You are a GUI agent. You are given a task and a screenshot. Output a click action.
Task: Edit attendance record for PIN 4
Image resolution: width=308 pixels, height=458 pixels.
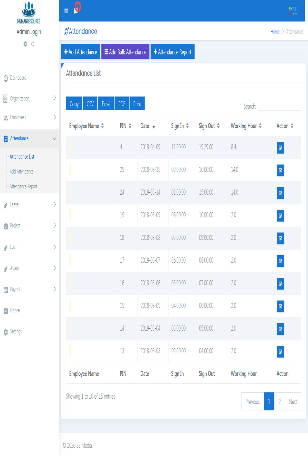tap(280, 148)
